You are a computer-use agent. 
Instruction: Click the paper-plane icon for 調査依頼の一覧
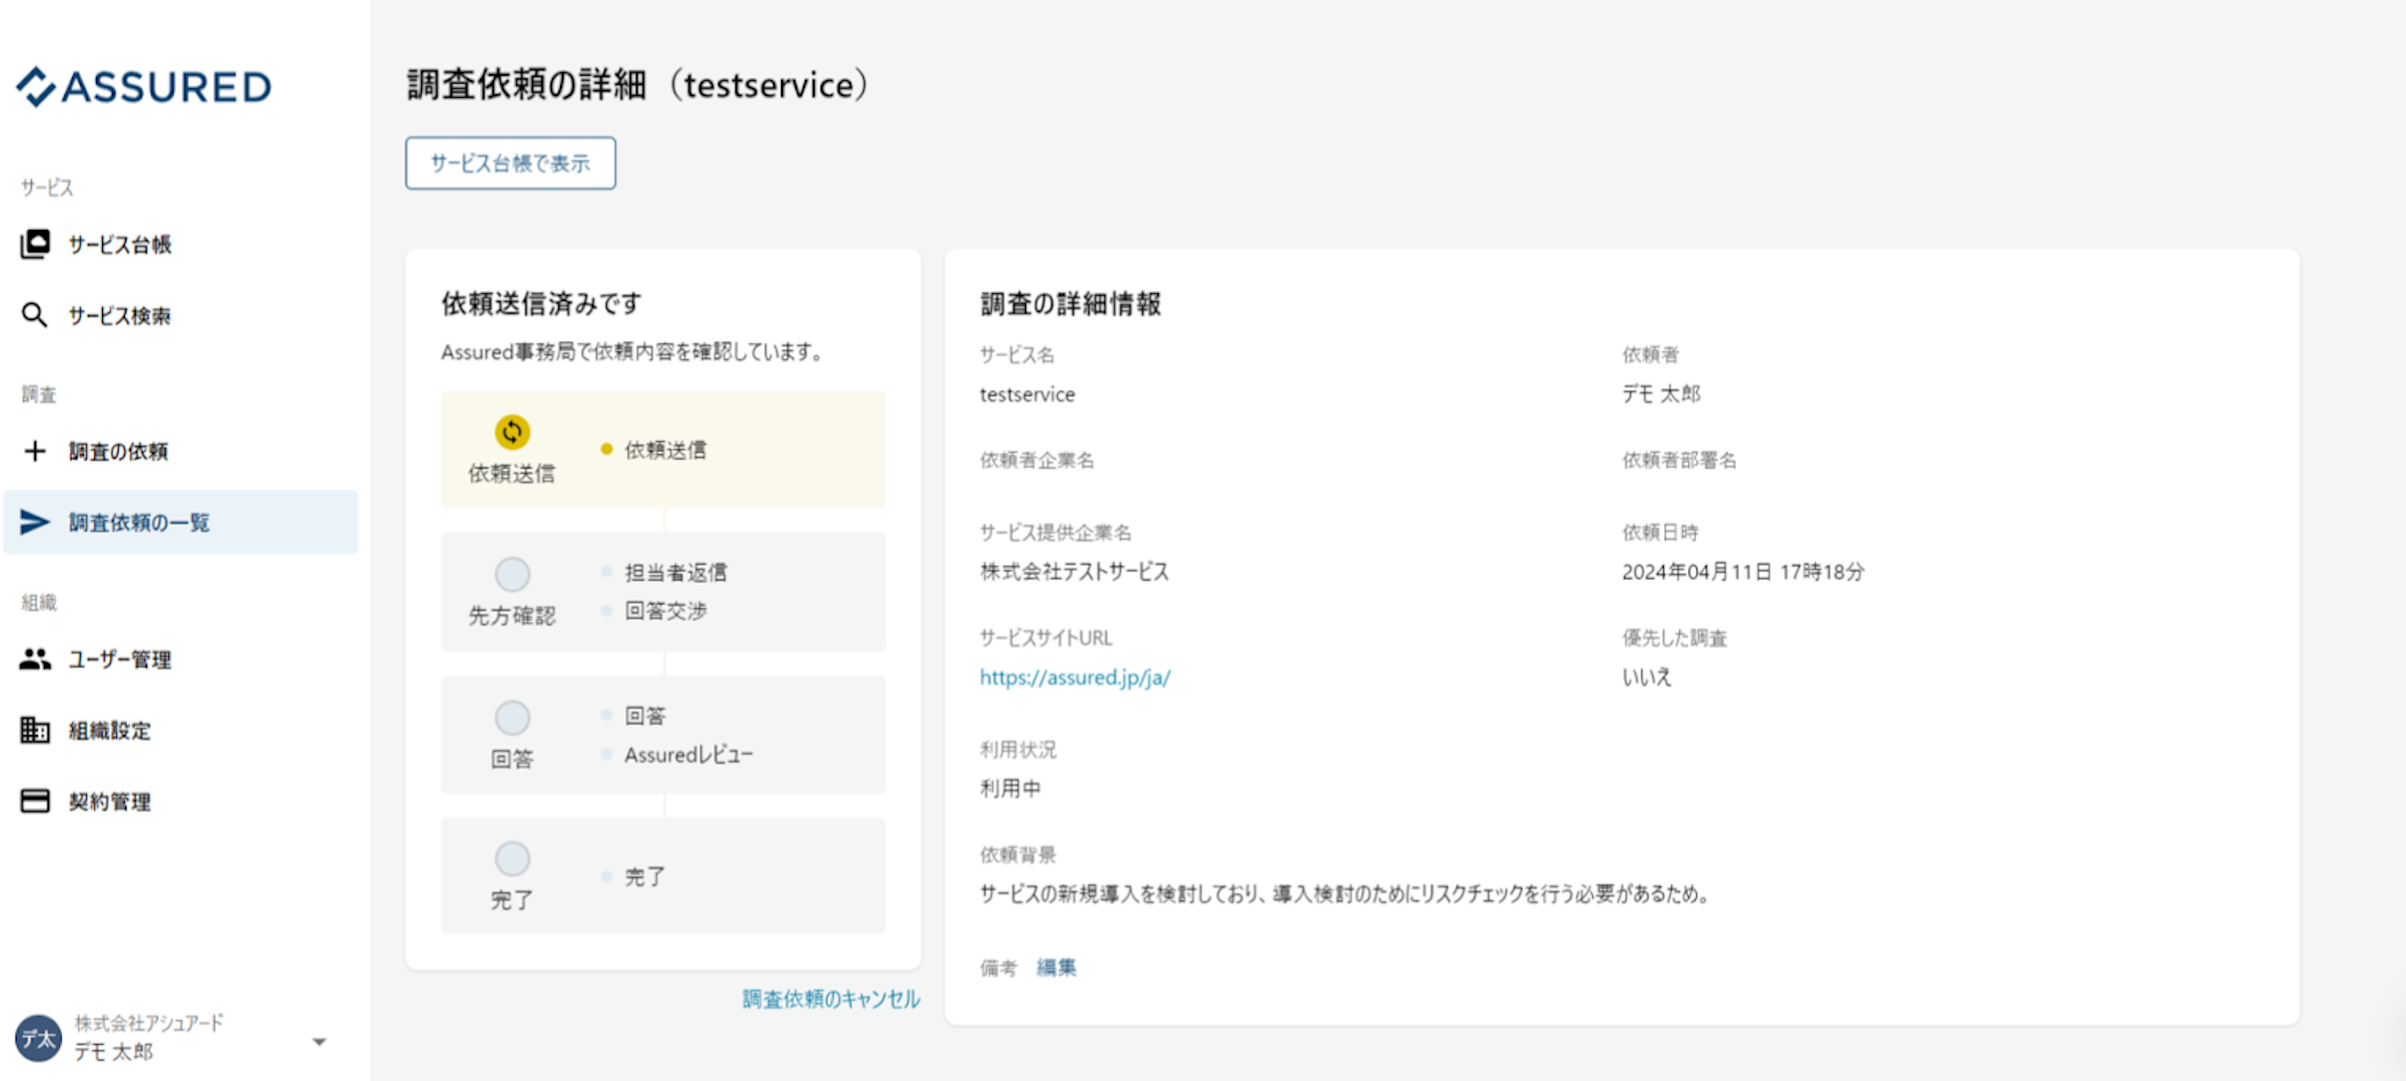point(34,522)
